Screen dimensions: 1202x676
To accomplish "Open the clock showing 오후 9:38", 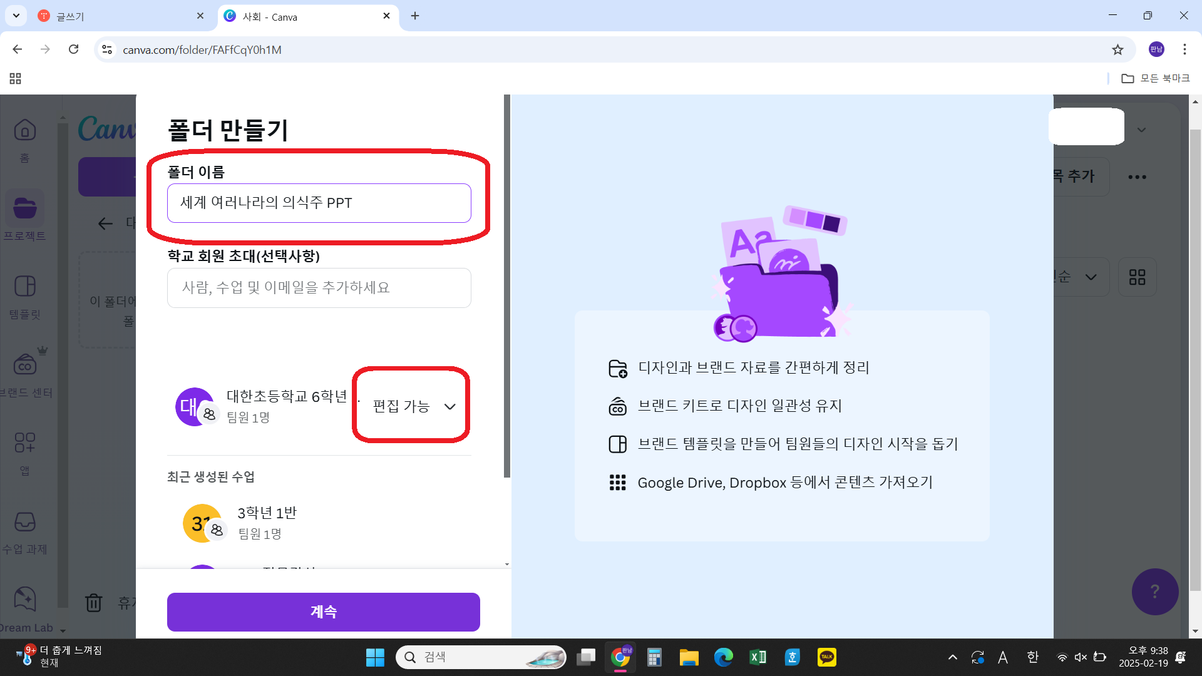I will 1143,657.
